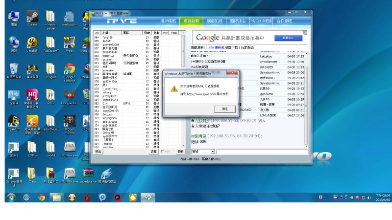392x220 pixels.
Task: Select the desktop.ini file icon
Action: tap(70, 18)
